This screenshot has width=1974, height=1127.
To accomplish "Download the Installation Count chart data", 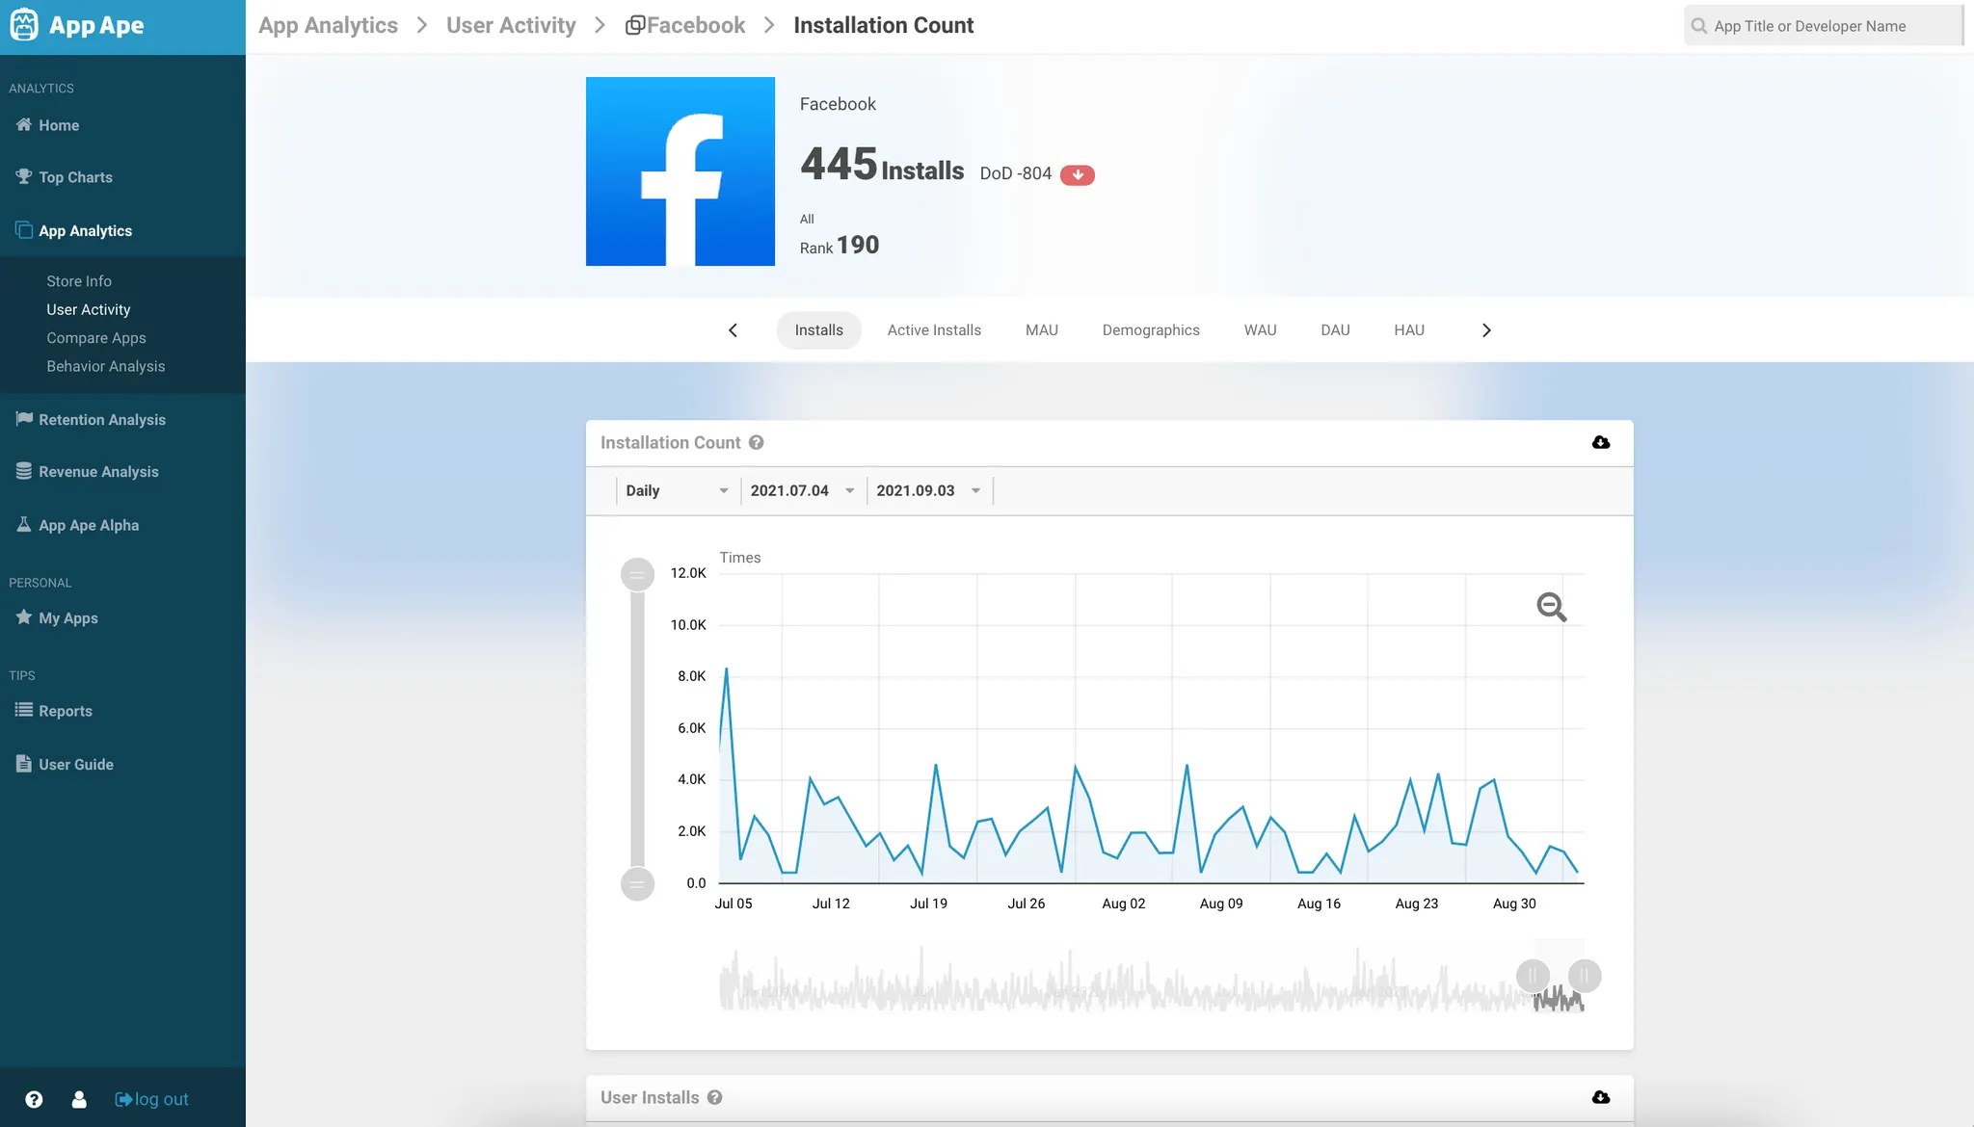I will pos(1600,442).
